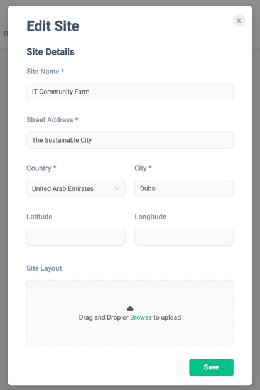260x390 pixels.
Task: Click the cloud upload icon
Action: pos(130,308)
